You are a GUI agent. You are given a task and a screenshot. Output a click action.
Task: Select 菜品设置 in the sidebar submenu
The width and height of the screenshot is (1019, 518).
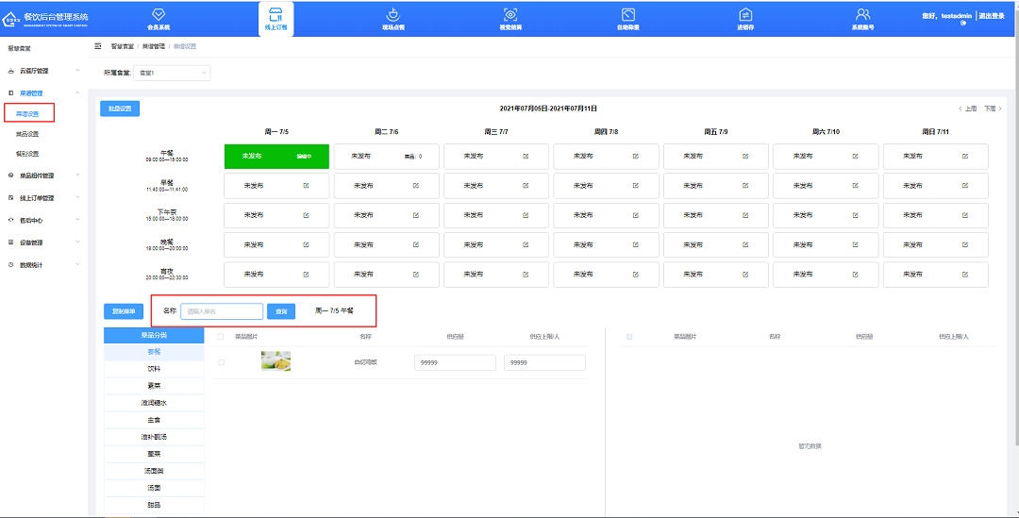click(27, 134)
